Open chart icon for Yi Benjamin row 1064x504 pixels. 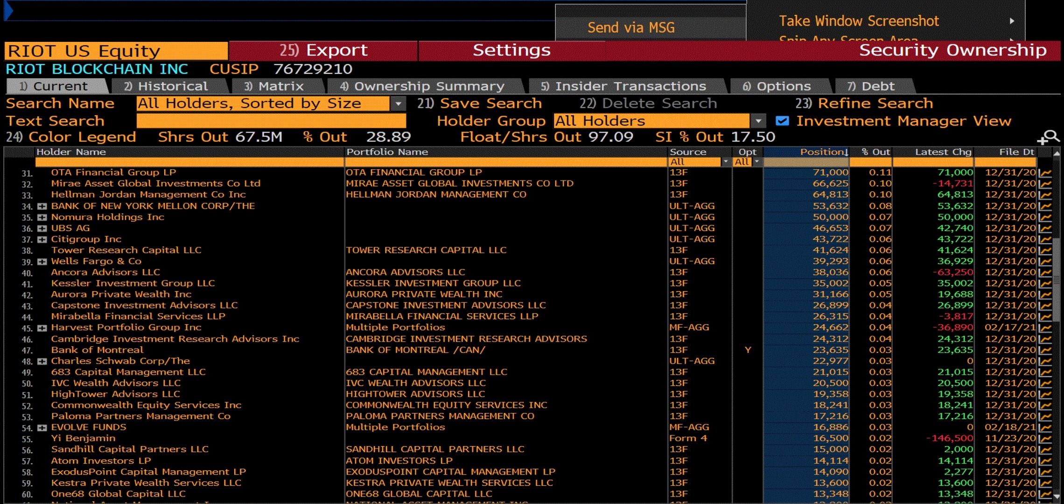tap(1045, 439)
